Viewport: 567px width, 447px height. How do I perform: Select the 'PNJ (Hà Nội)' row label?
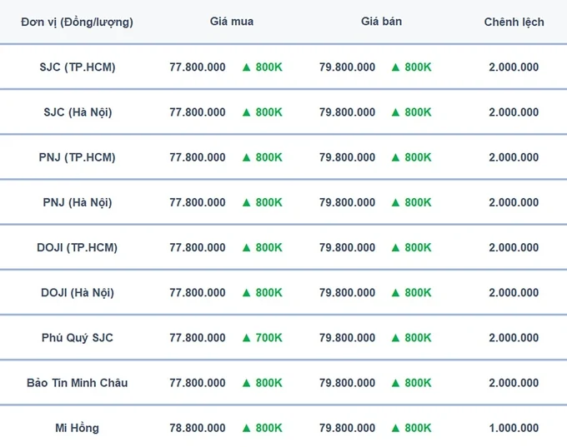78,202
